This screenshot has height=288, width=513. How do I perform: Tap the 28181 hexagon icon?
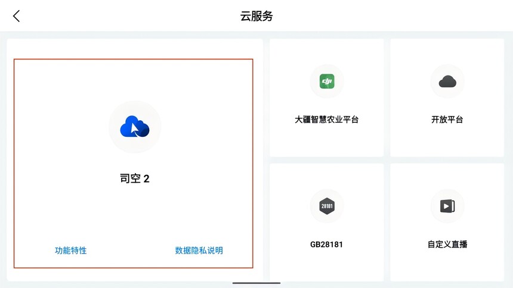tap(327, 206)
